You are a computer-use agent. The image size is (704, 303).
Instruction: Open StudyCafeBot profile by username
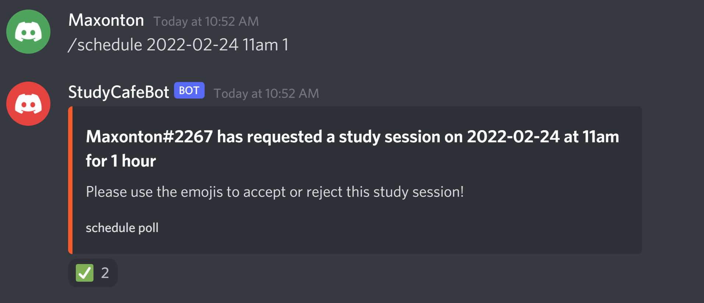point(118,92)
